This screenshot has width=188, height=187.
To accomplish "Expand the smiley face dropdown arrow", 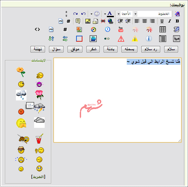I will click(x=91, y=14).
